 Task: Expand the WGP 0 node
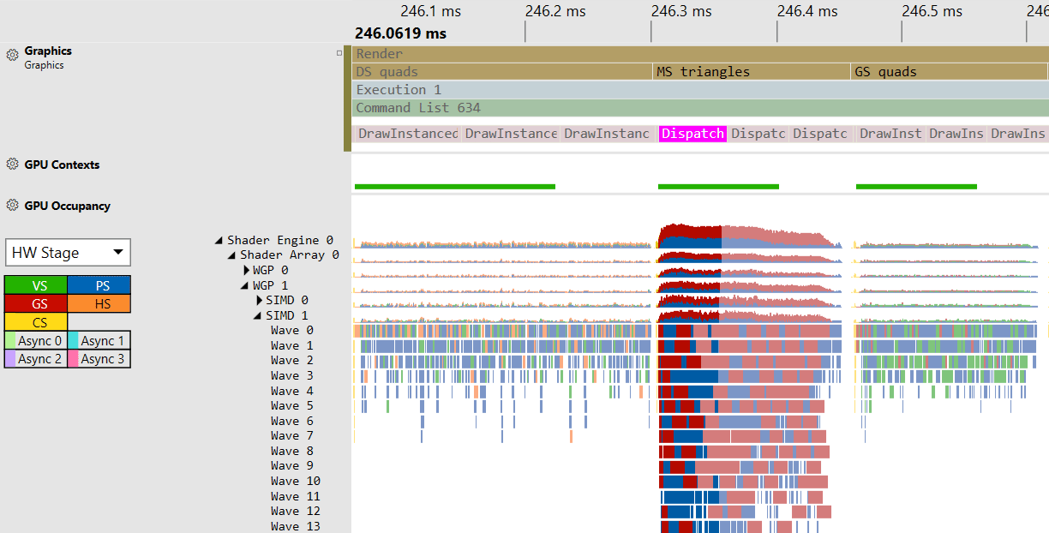click(x=247, y=271)
